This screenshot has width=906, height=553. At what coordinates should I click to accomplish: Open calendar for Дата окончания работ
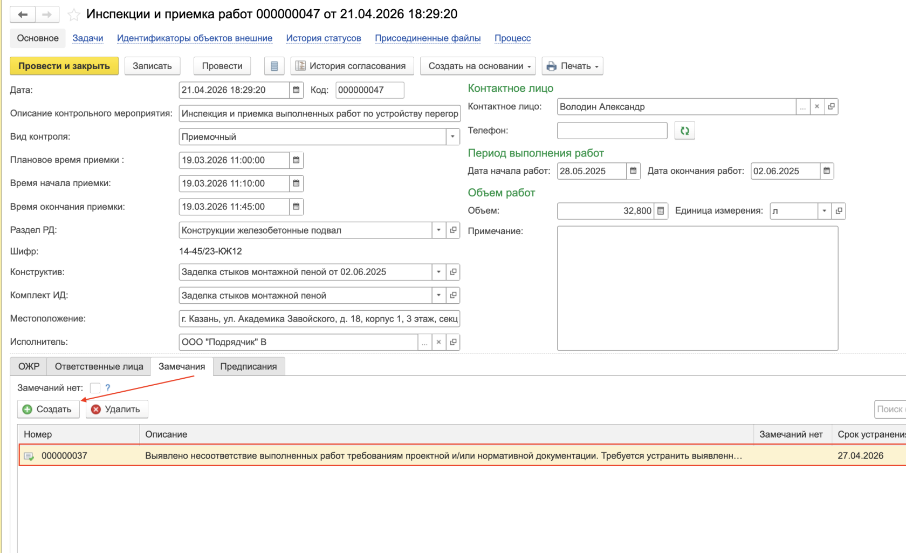[x=827, y=171]
